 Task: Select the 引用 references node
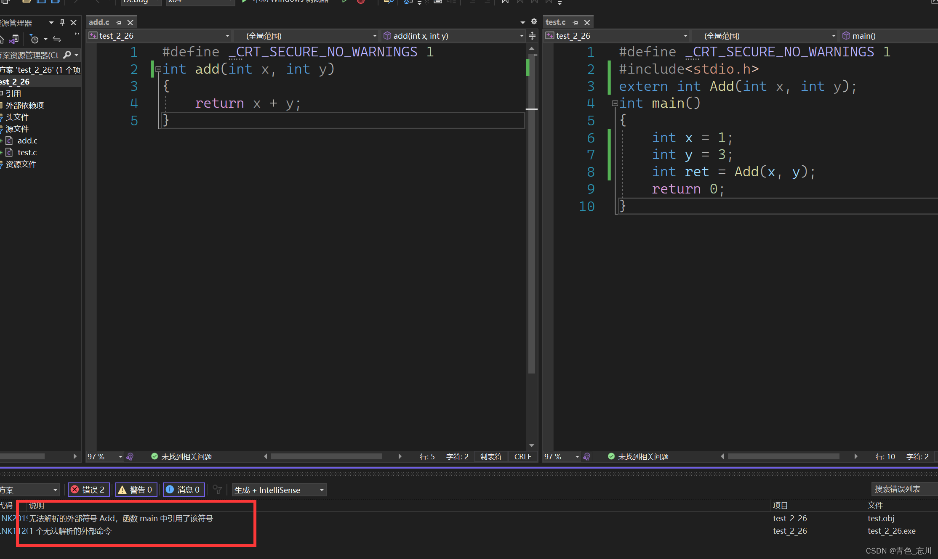(x=13, y=94)
